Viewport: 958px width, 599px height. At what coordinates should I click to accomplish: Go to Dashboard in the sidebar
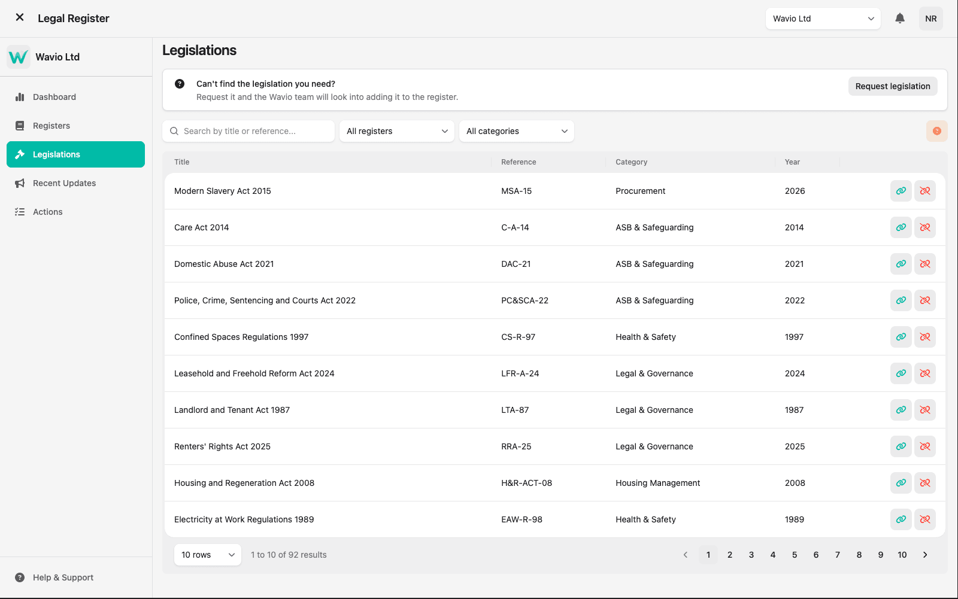click(x=75, y=97)
